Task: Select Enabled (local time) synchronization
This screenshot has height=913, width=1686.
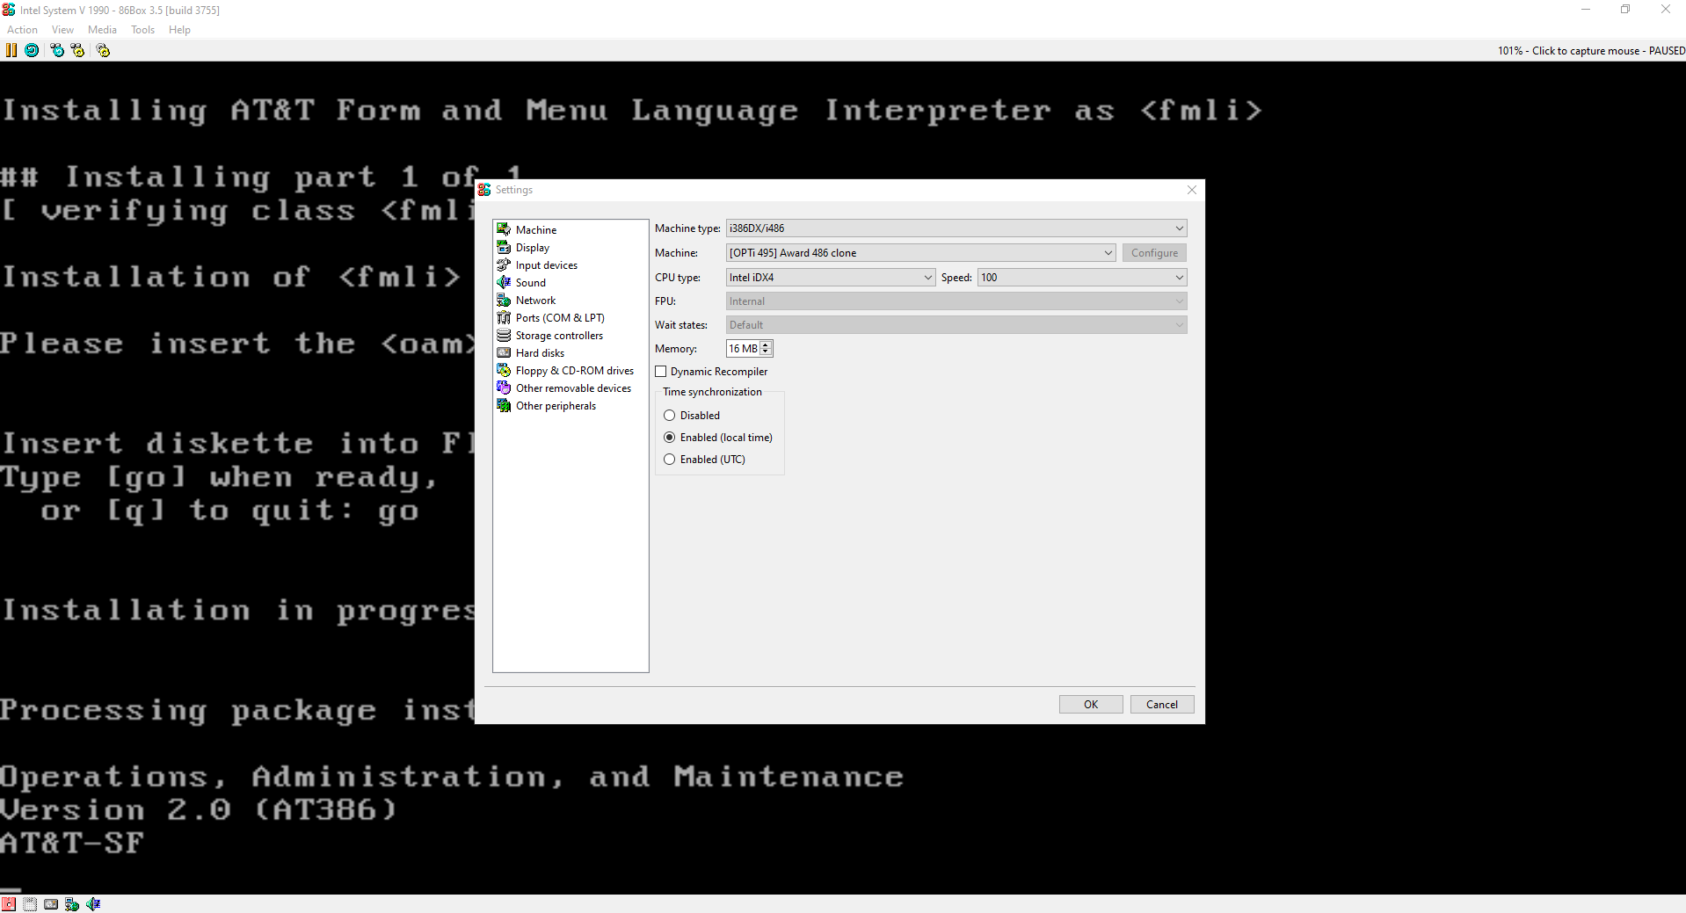Action: [670, 438]
